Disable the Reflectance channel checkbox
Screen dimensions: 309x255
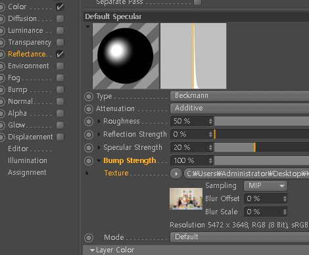60,54
